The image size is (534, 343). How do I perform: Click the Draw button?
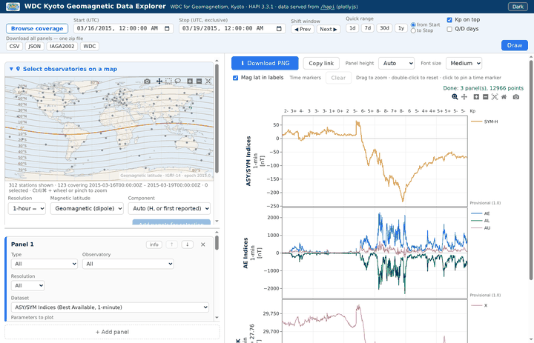pos(514,45)
